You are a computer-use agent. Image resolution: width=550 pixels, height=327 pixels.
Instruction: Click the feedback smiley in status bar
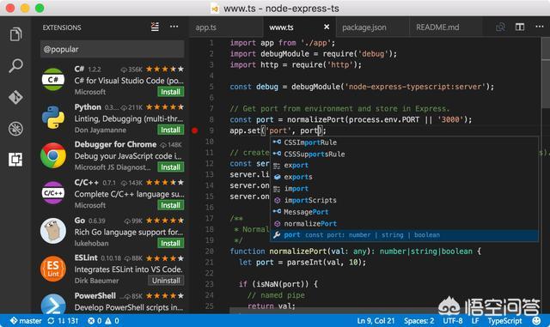536,321
